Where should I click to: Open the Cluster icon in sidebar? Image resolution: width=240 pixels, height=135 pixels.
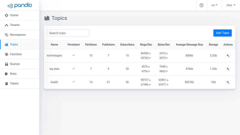6,15
